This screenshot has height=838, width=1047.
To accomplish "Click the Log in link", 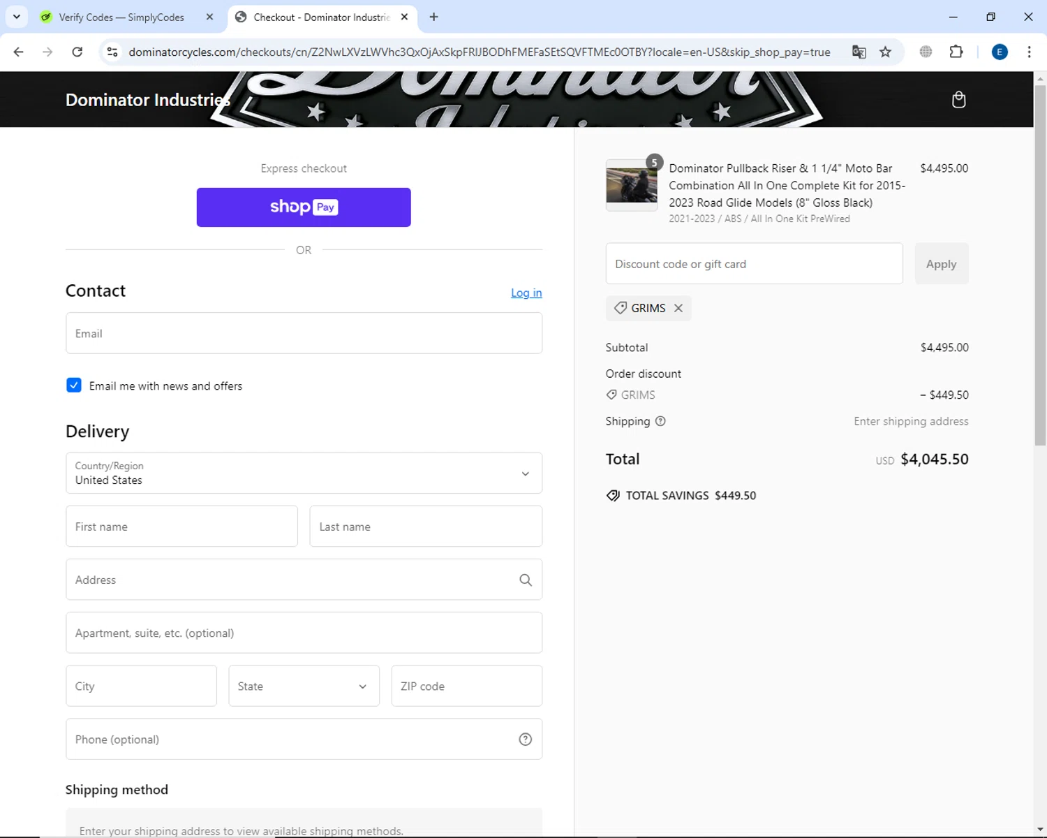I will (526, 293).
